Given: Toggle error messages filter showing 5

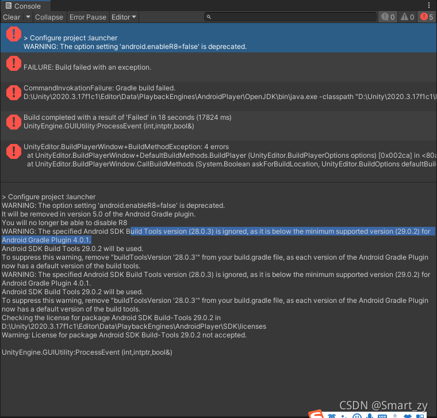Looking at the screenshot, I should click(x=427, y=17).
